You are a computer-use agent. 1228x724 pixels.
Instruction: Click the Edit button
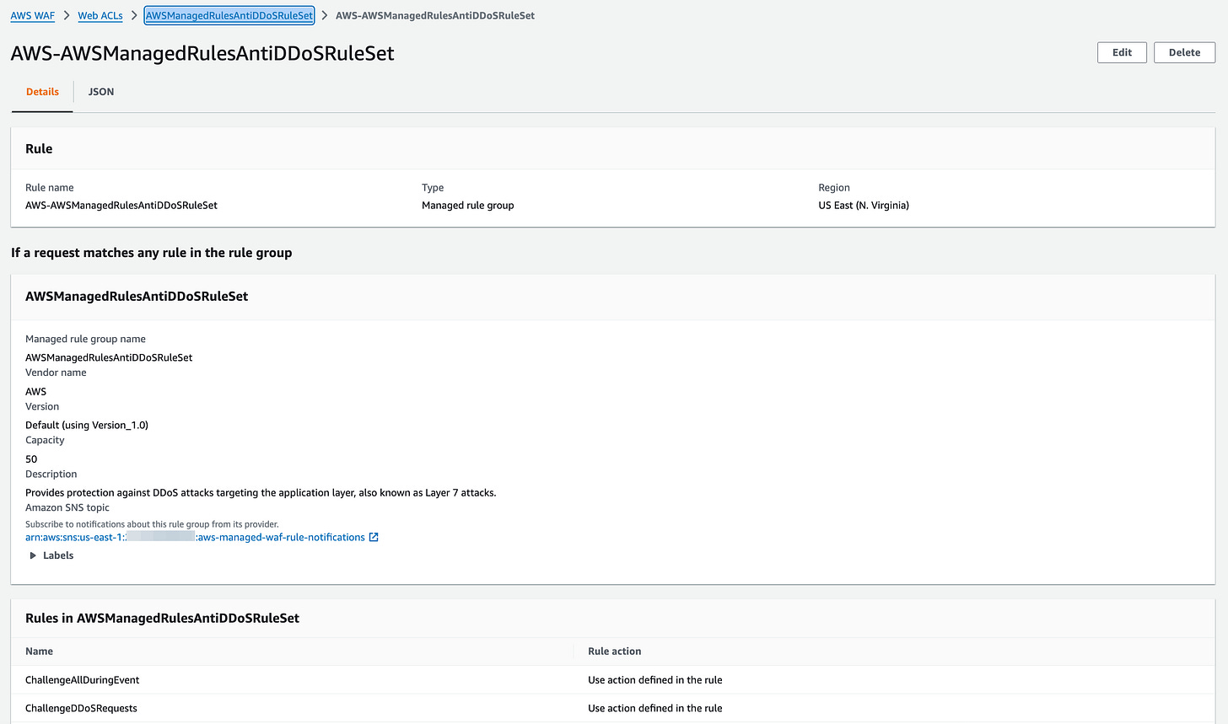[1122, 52]
